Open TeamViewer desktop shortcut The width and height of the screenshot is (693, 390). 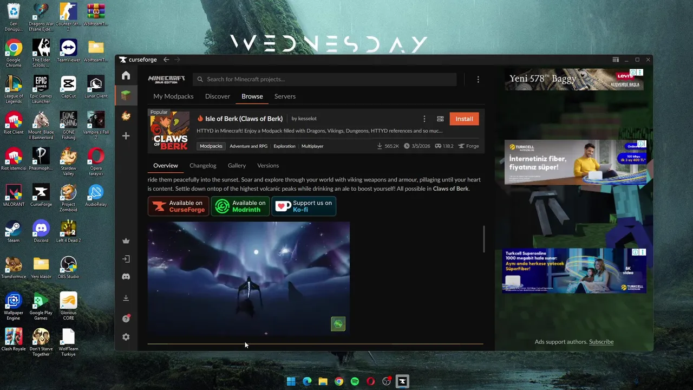pyautogui.click(x=68, y=50)
